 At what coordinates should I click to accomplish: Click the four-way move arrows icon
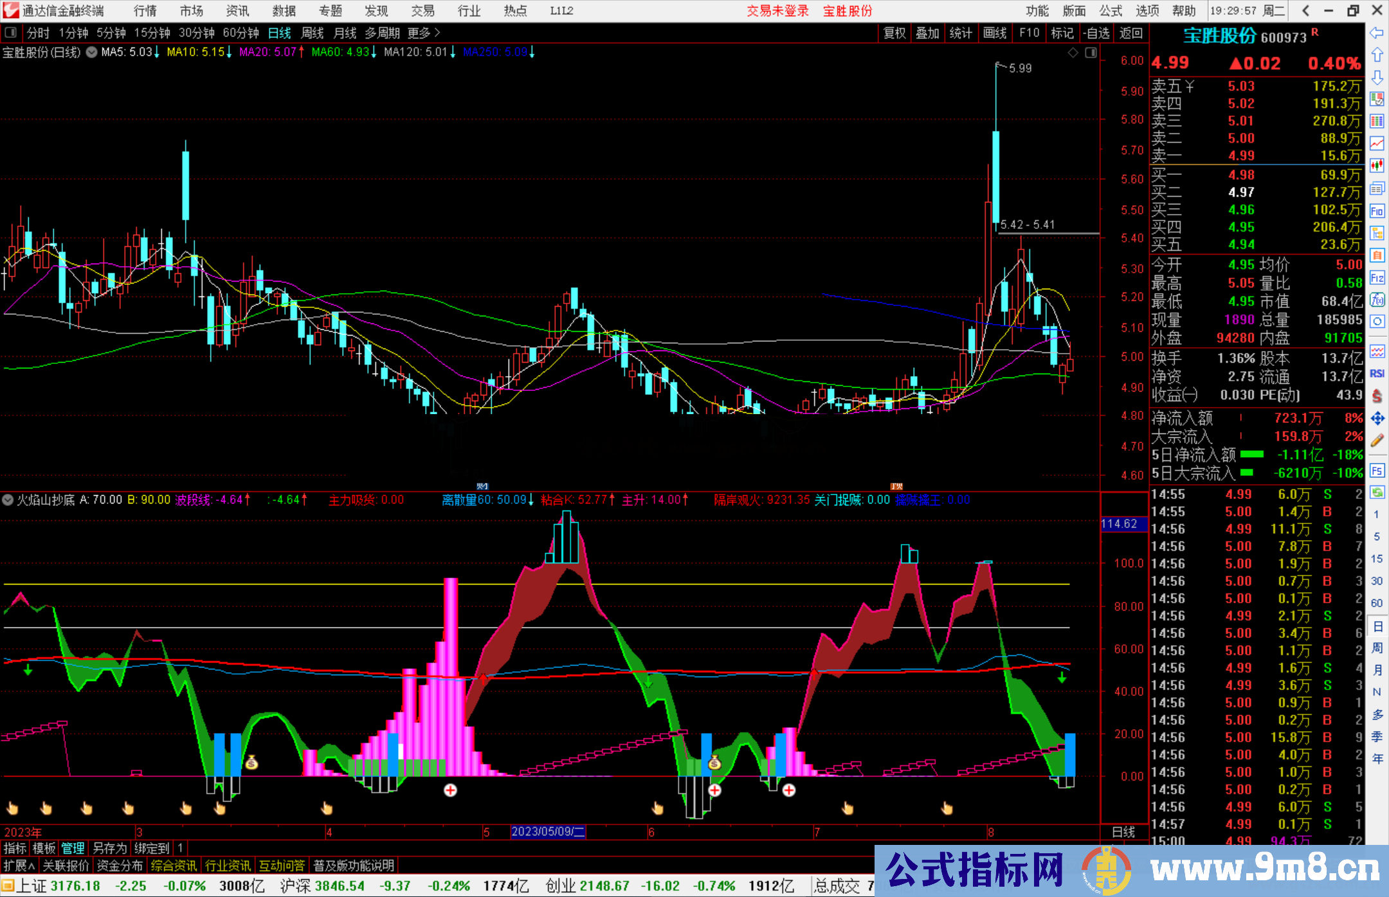pos(1377,419)
